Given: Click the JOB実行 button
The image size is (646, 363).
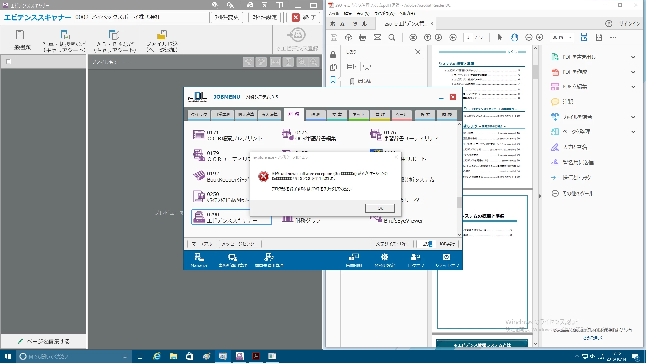Looking at the screenshot, I should (447, 244).
